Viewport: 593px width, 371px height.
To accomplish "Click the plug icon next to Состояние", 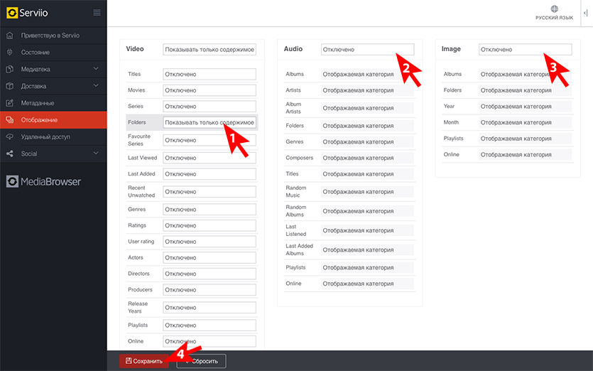I will point(10,53).
